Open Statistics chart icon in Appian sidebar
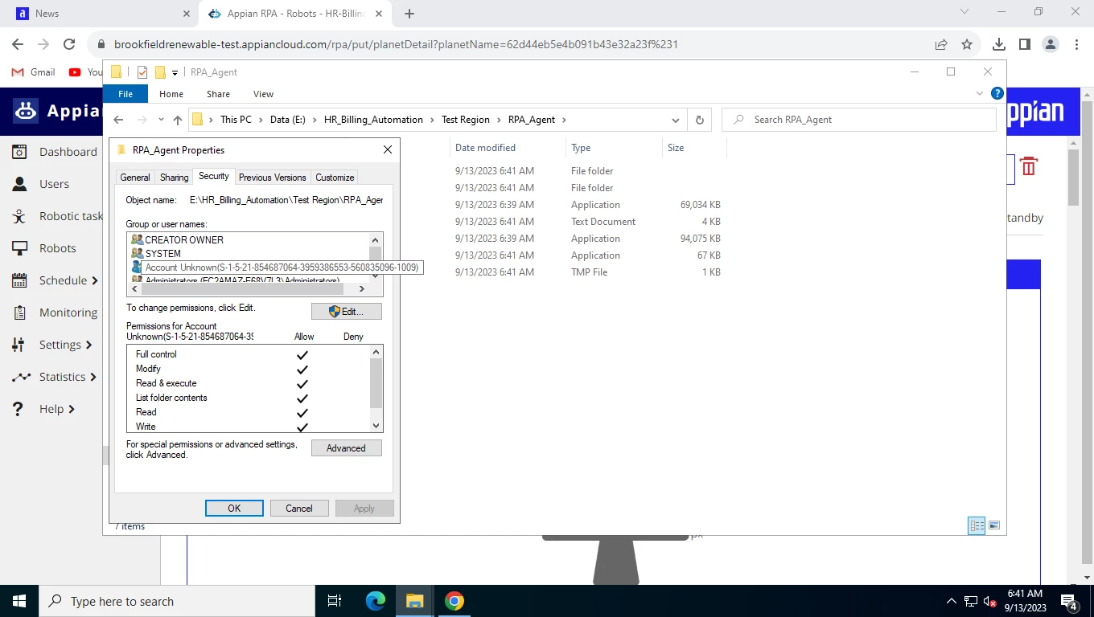 (20, 377)
